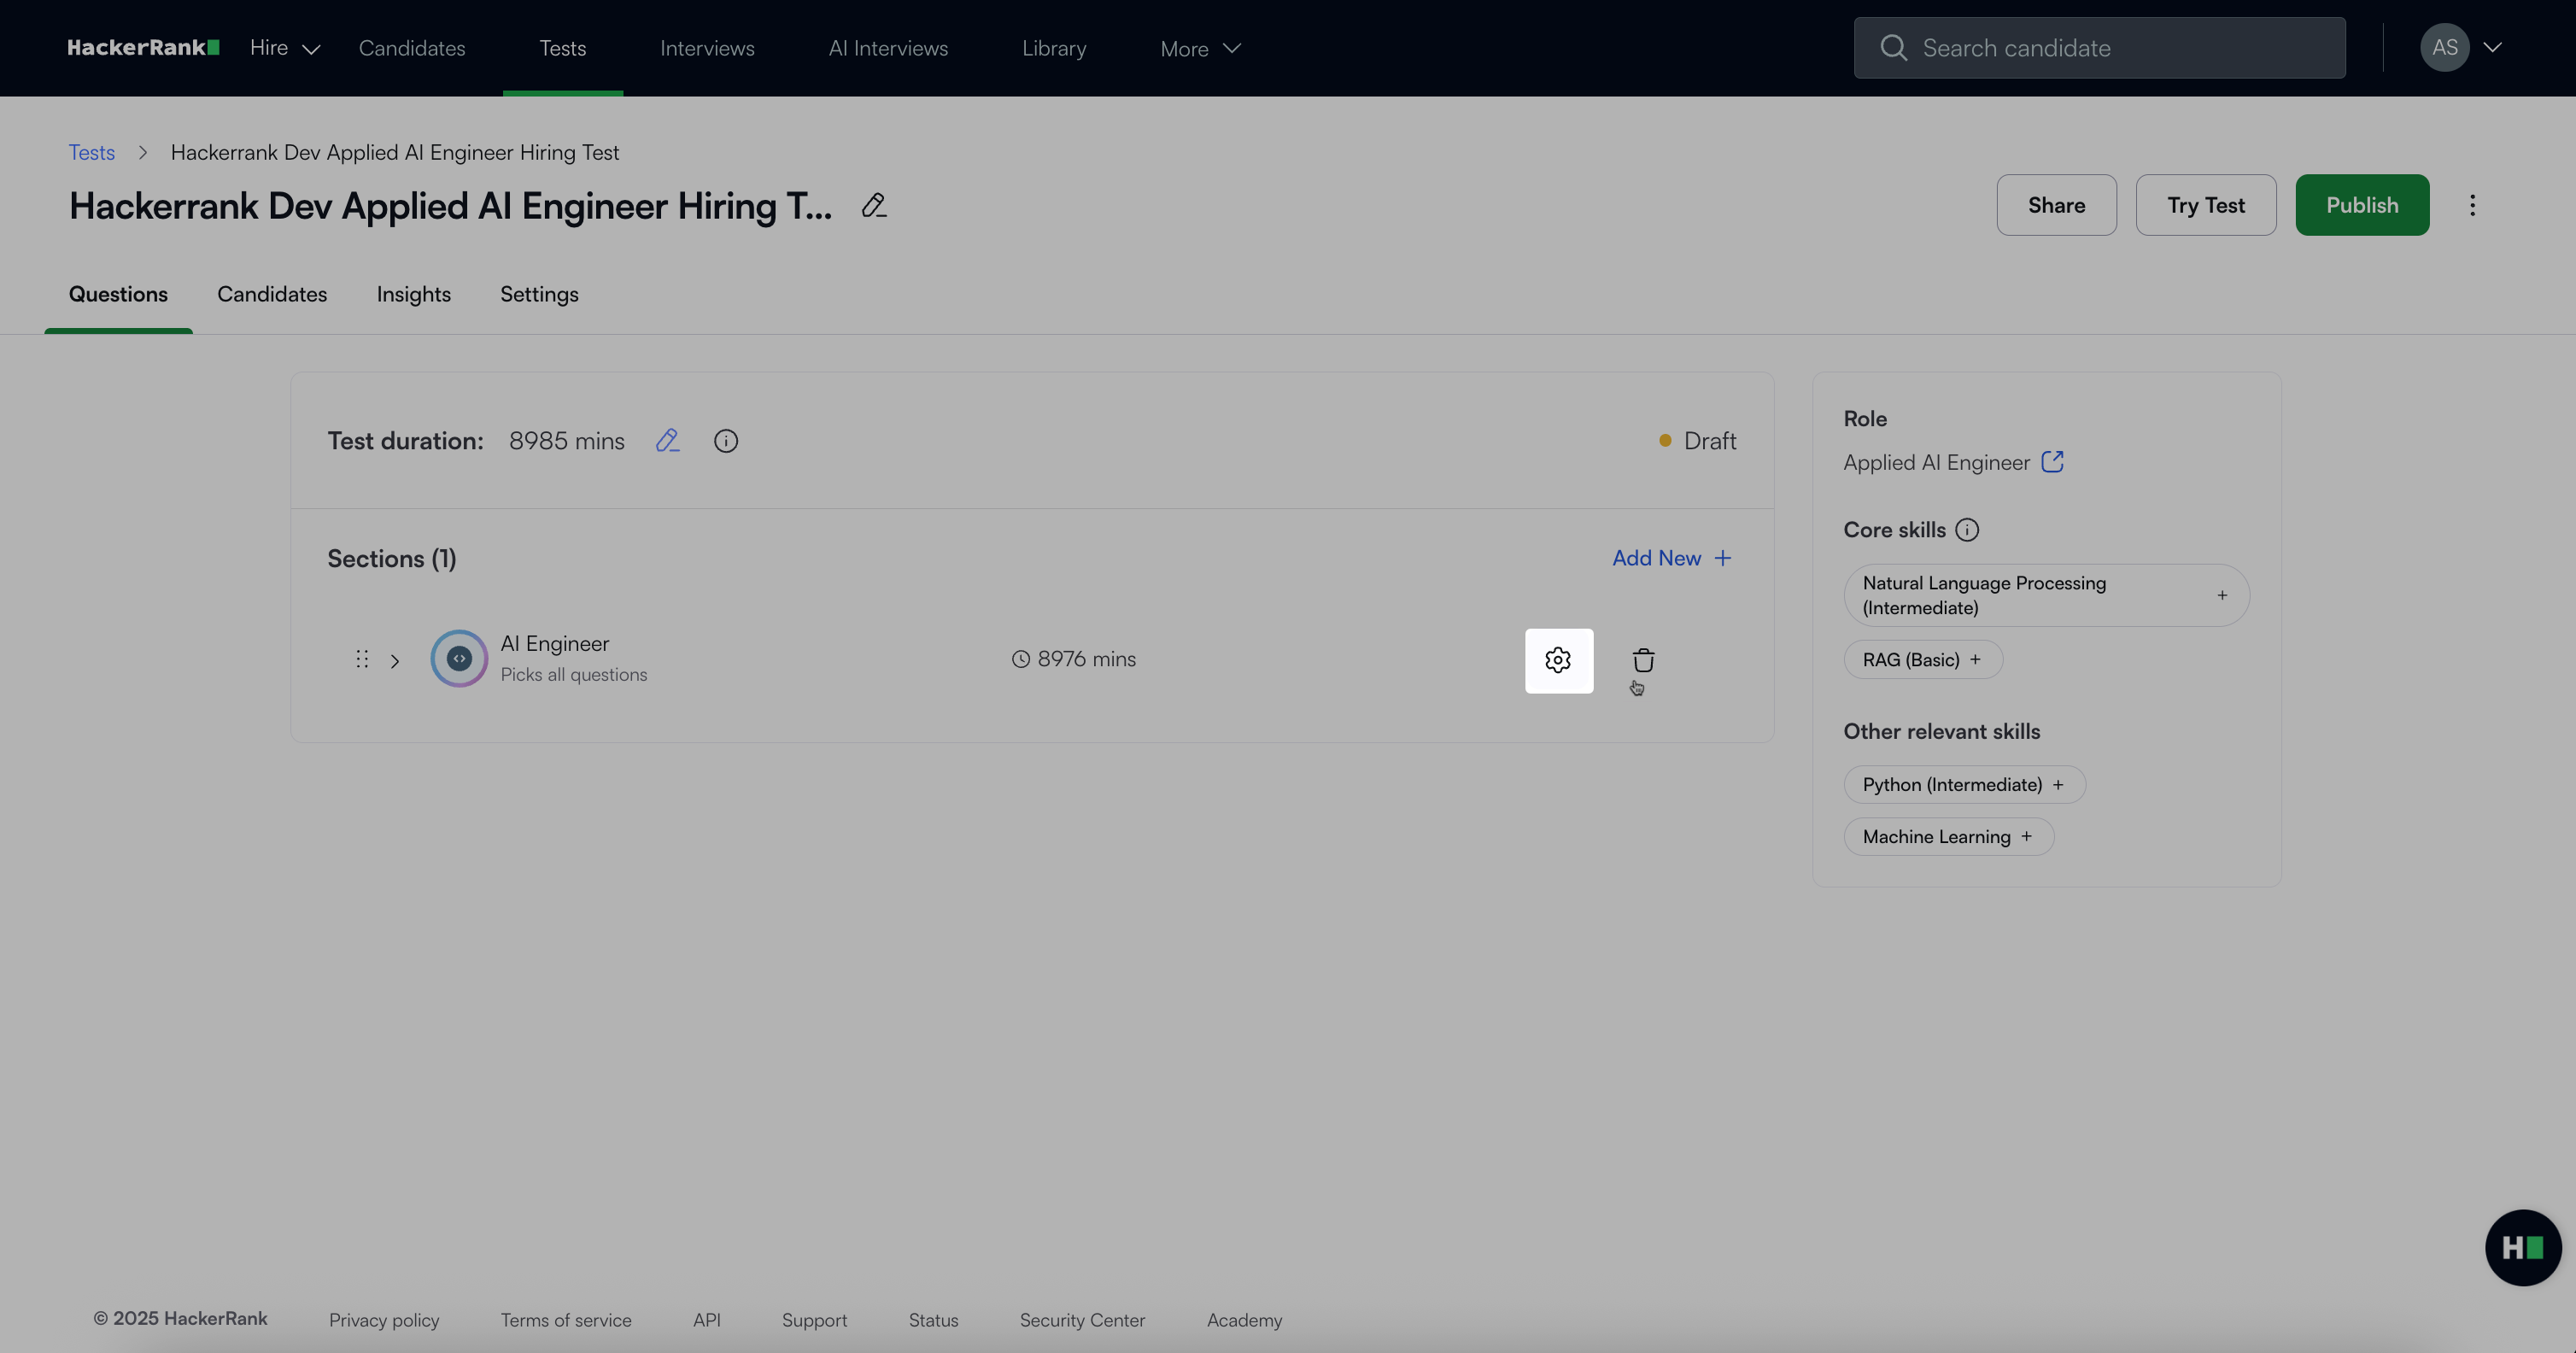2576x1353 pixels.
Task: Open the Settings tab
Action: (539, 294)
